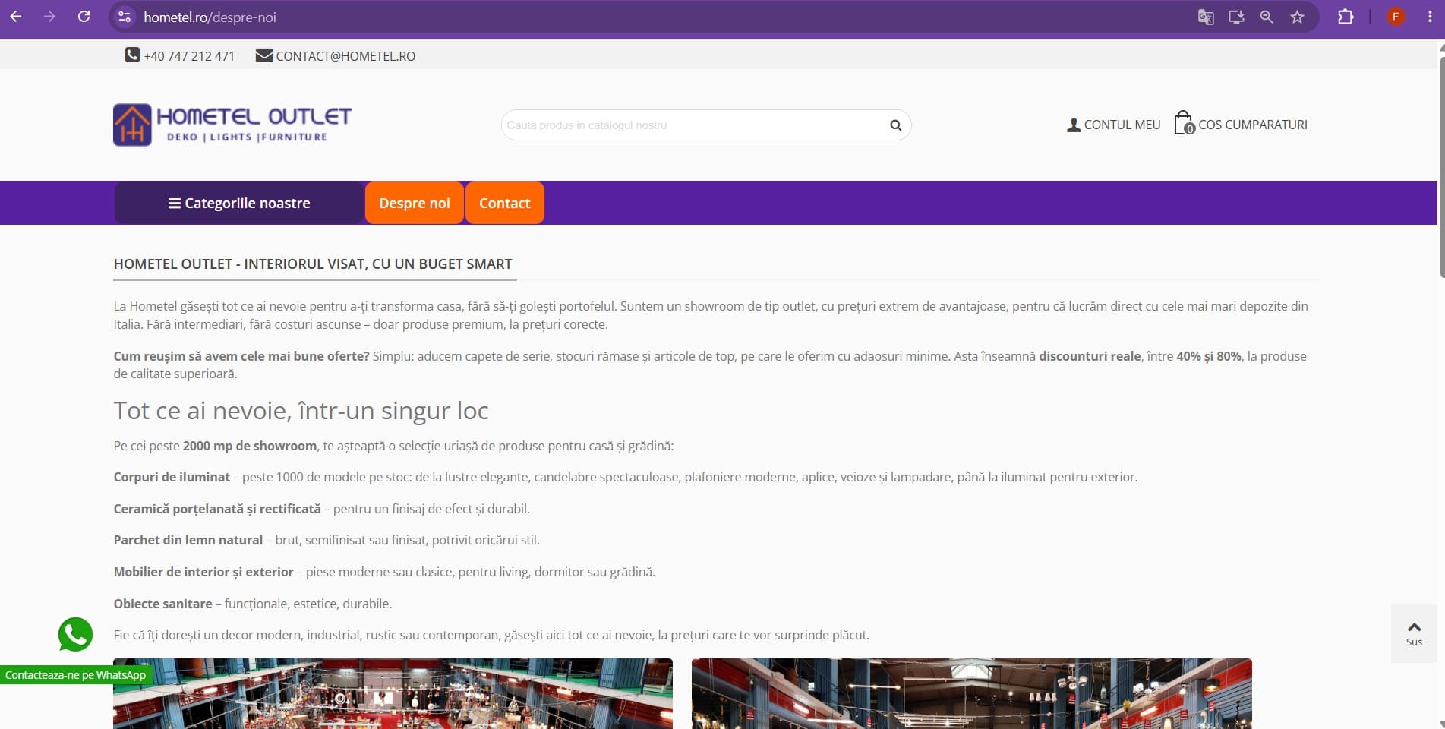Open CONTUL MEU account link
1445x729 pixels.
click(x=1122, y=125)
